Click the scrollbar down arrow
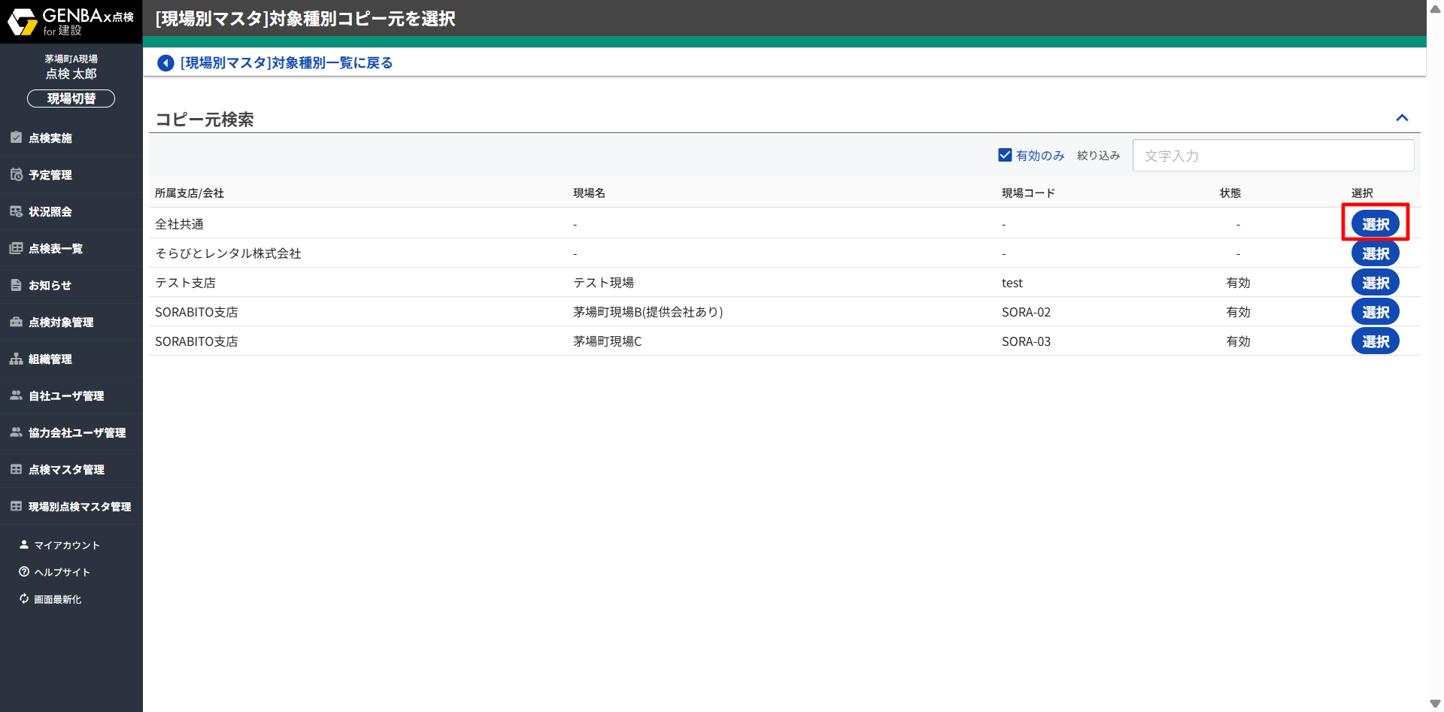The width and height of the screenshot is (1444, 712). tap(1435, 704)
